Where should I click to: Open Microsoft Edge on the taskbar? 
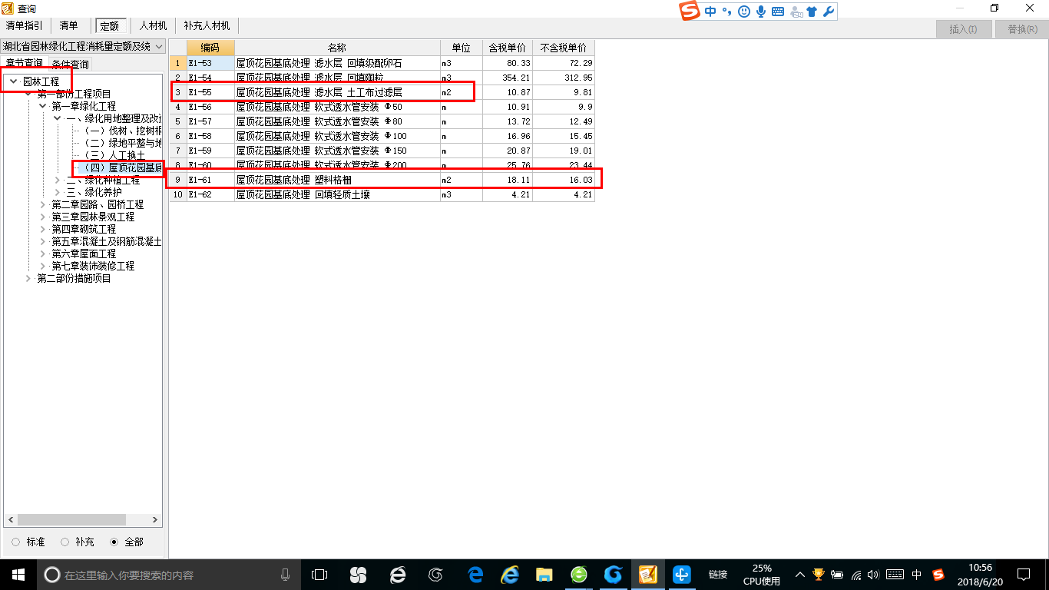coord(476,575)
